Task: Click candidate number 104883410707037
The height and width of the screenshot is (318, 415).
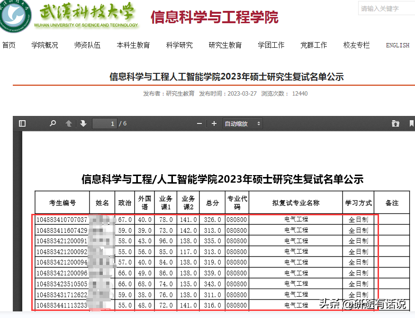Action: point(62,220)
